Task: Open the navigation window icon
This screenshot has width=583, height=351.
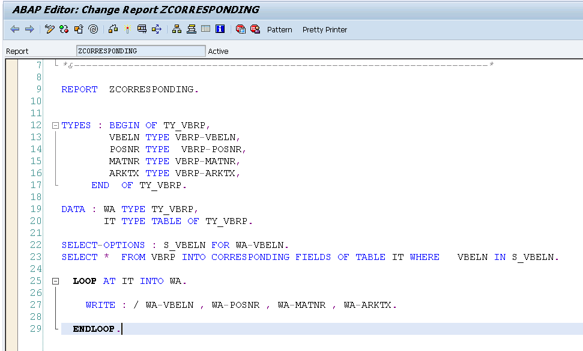Action: click(114, 29)
